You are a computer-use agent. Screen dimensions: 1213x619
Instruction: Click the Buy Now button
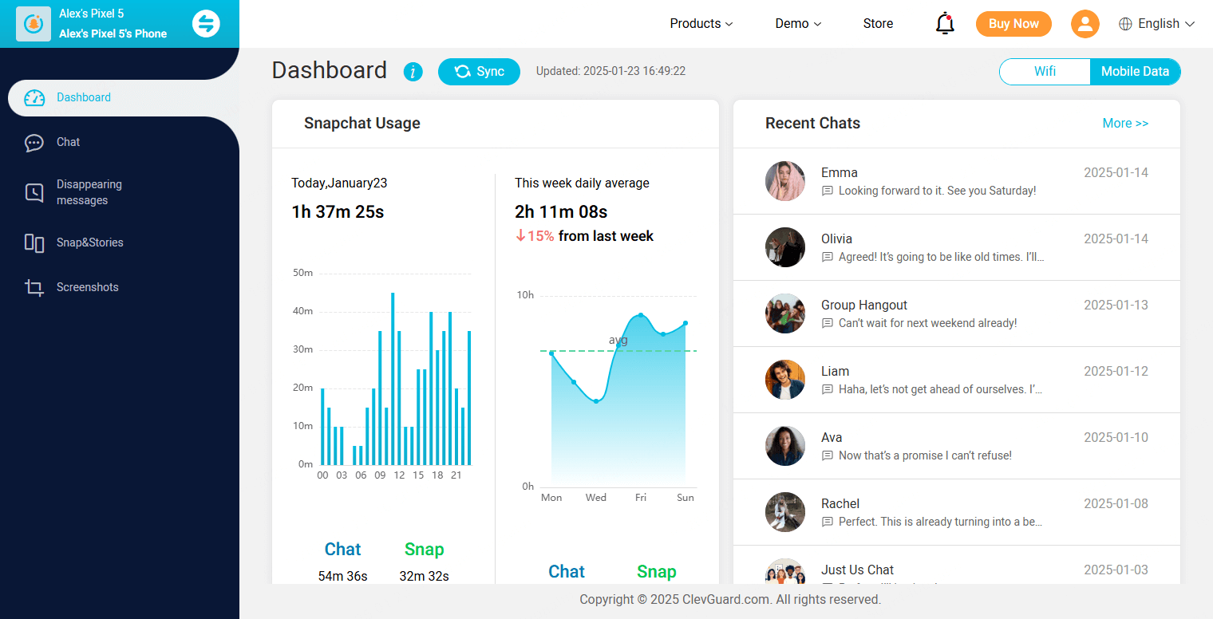coord(1013,24)
